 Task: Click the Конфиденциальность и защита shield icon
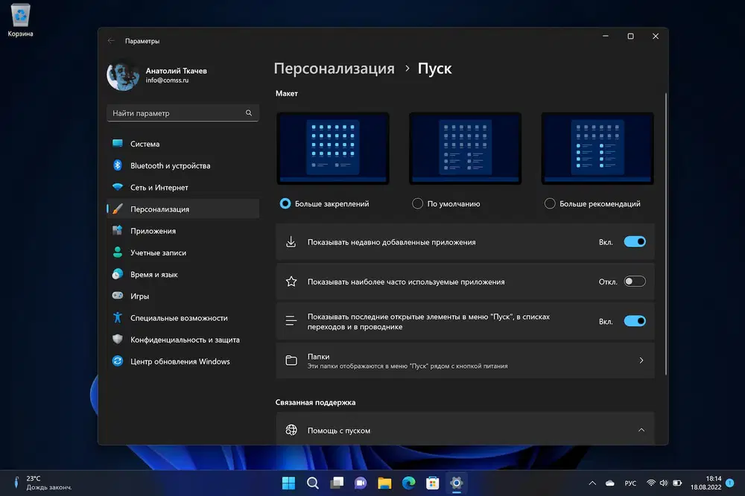[x=117, y=340]
